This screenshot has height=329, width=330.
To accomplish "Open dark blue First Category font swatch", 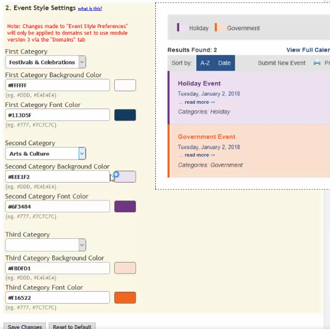I will click(x=125, y=115).
